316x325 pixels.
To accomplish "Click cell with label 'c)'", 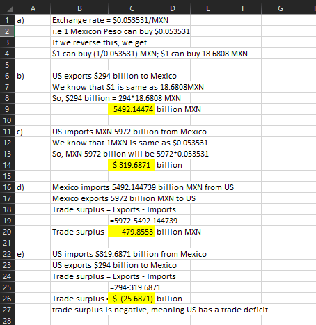I will [x=33, y=132].
